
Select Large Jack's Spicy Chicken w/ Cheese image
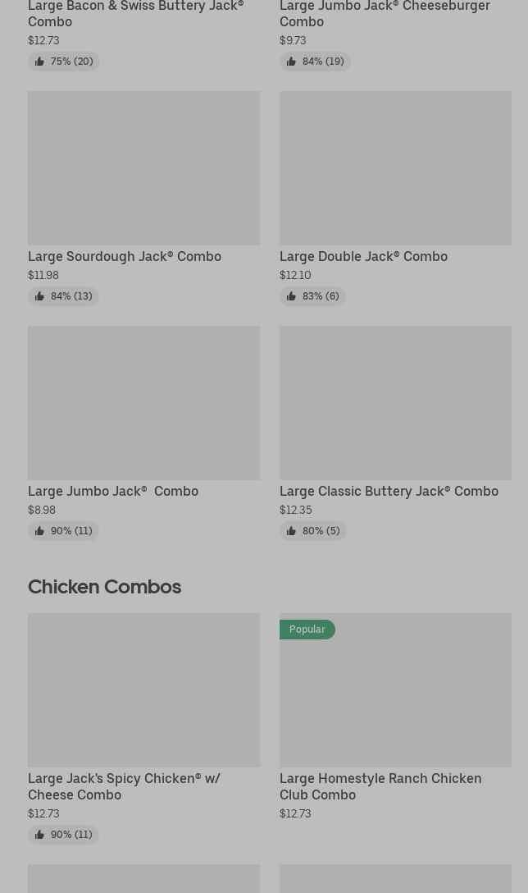[x=144, y=689]
